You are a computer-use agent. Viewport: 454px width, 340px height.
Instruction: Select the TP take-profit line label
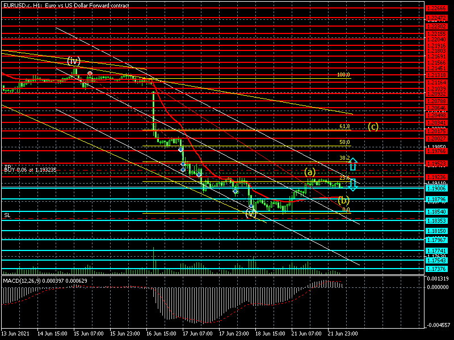pos(7,165)
